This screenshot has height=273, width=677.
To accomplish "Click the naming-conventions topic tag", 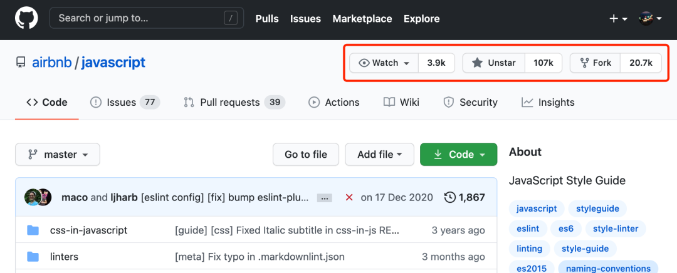I will pyautogui.click(x=607, y=268).
